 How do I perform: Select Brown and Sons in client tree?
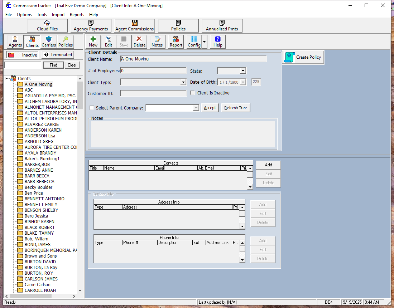[41, 256]
